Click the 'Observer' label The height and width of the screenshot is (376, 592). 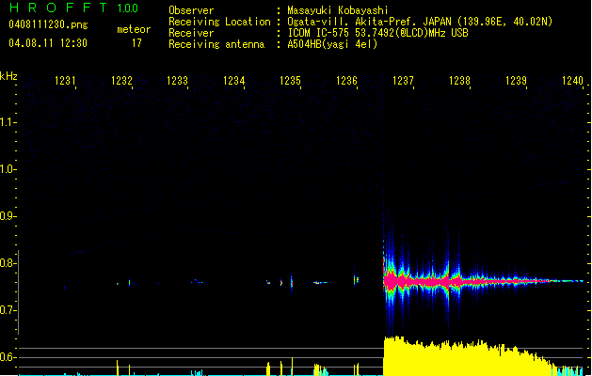(x=191, y=10)
